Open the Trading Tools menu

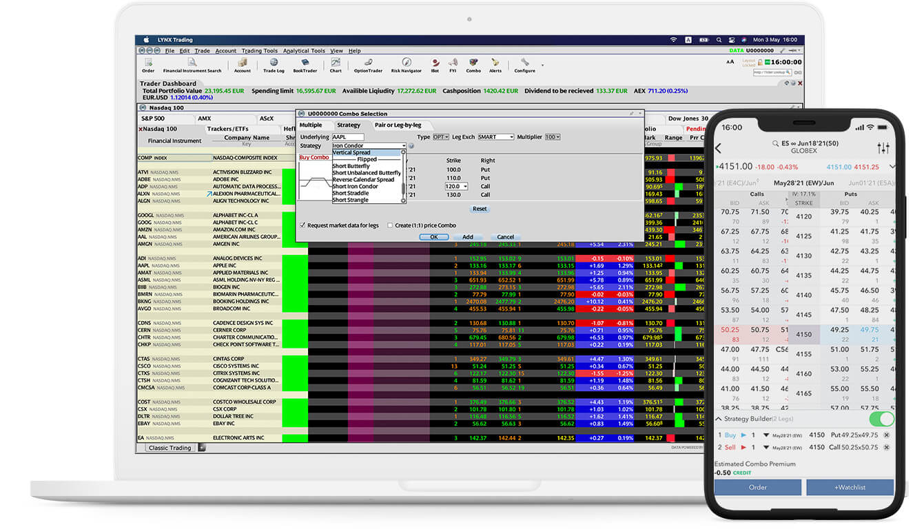[x=260, y=51]
